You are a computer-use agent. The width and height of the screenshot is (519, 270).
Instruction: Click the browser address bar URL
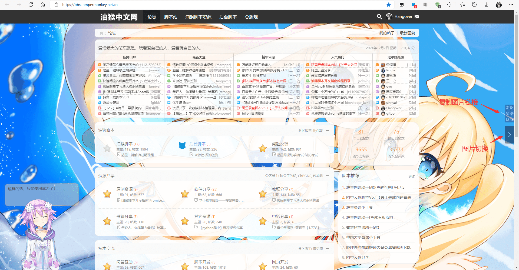click(90, 5)
